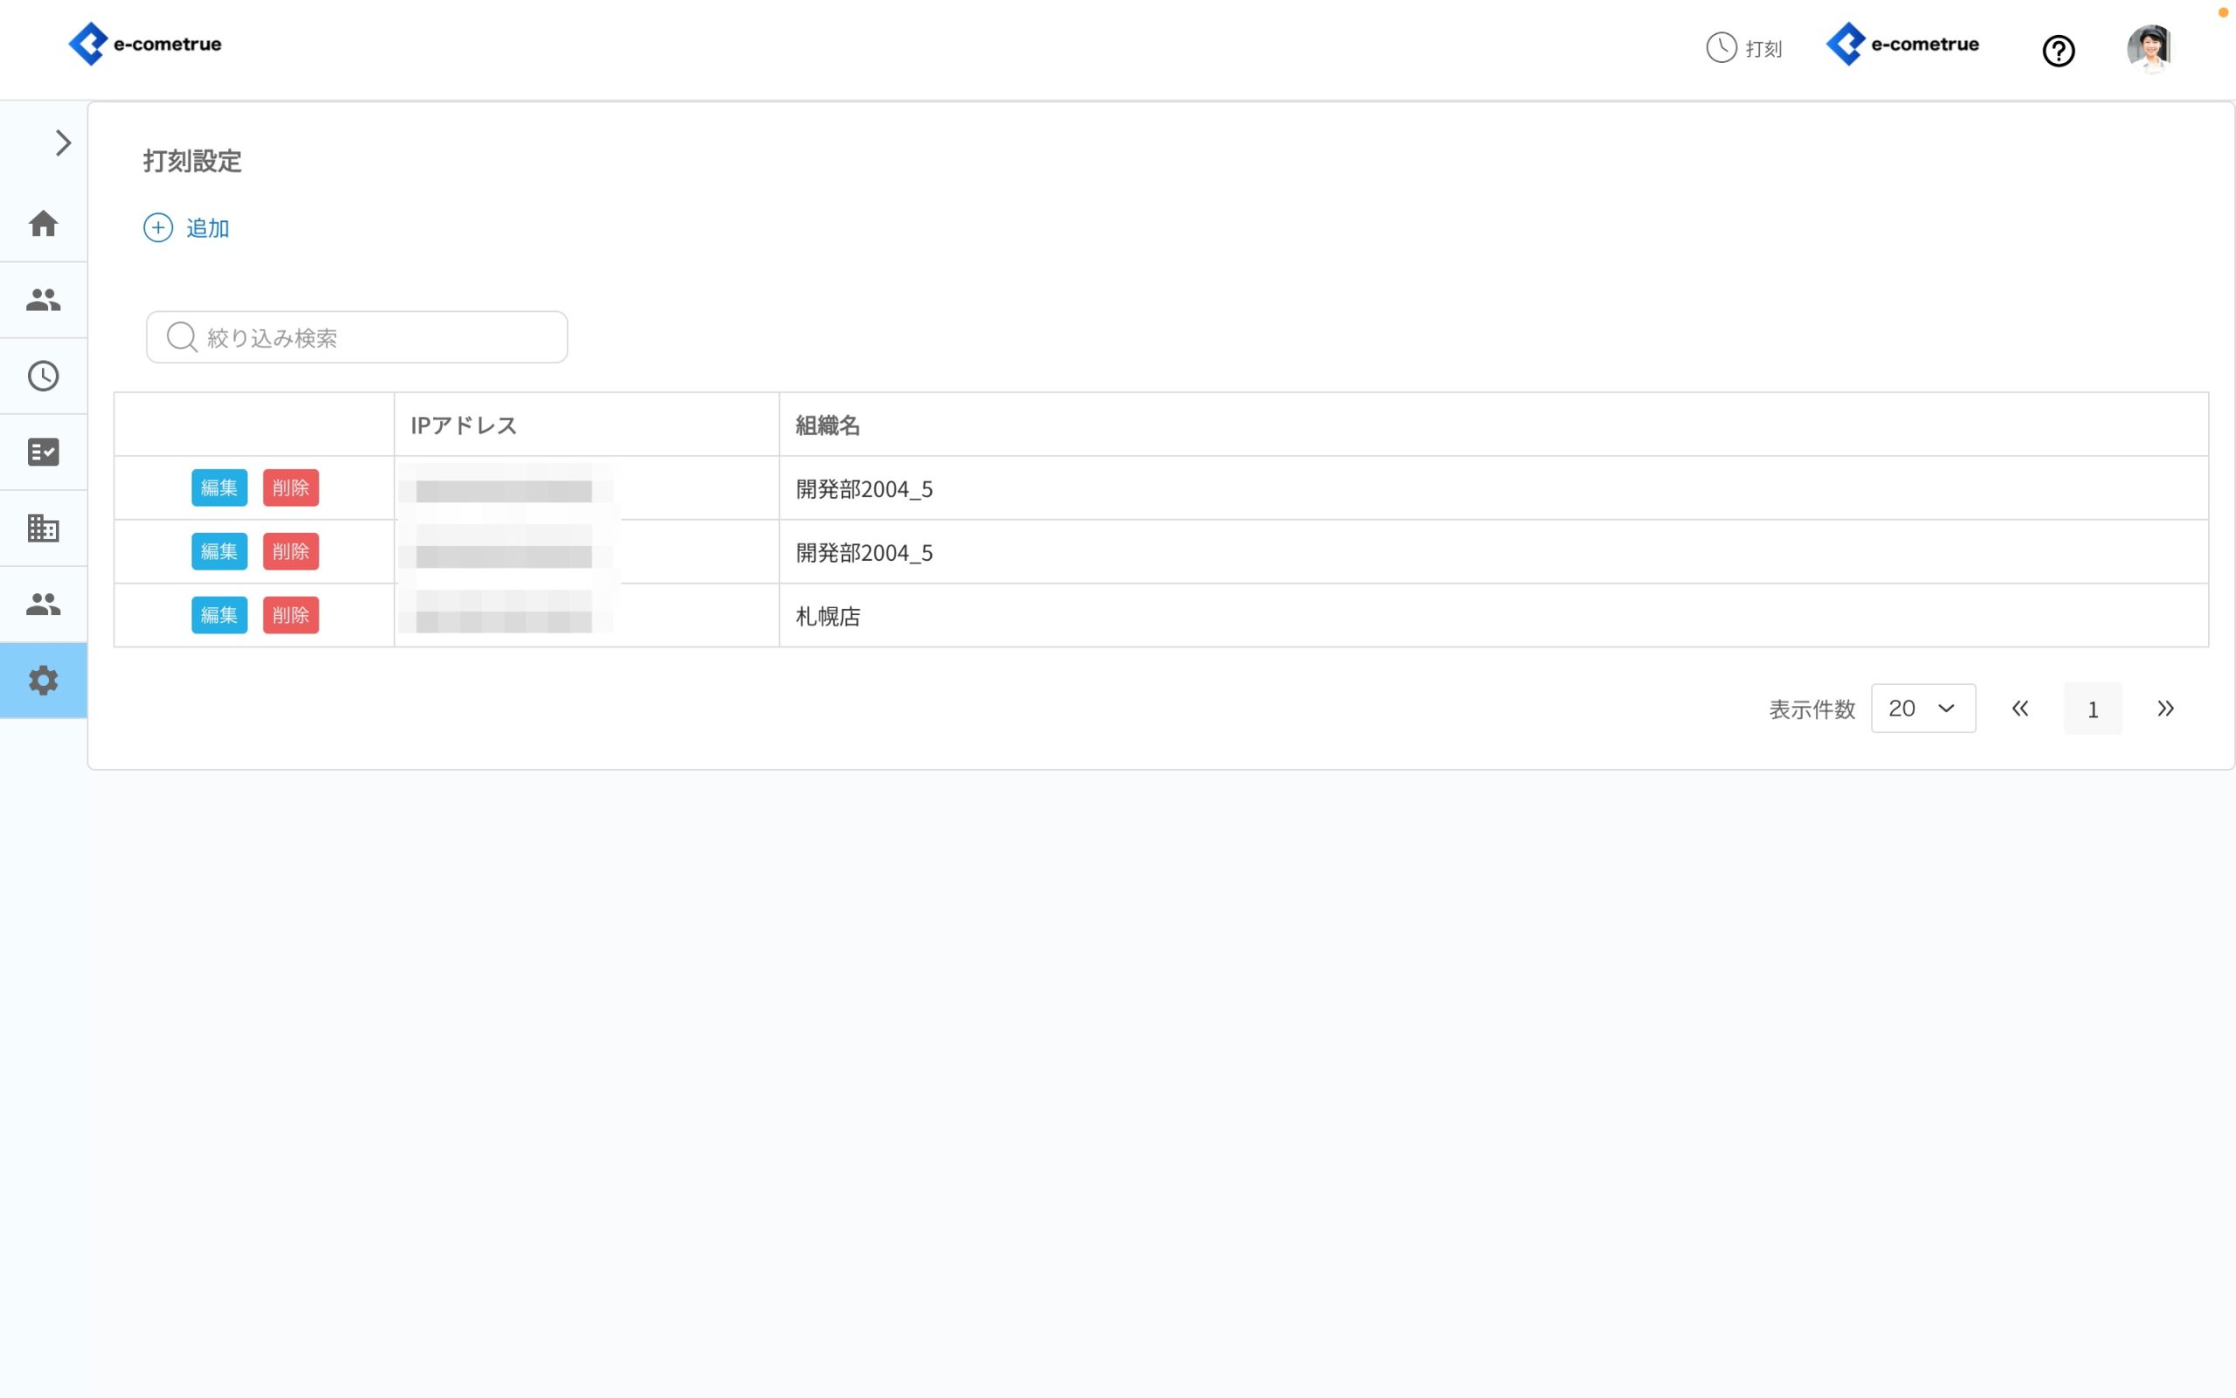Click 追加 to add a new entry
Screen dimensions: 2236x1398
(x=187, y=227)
